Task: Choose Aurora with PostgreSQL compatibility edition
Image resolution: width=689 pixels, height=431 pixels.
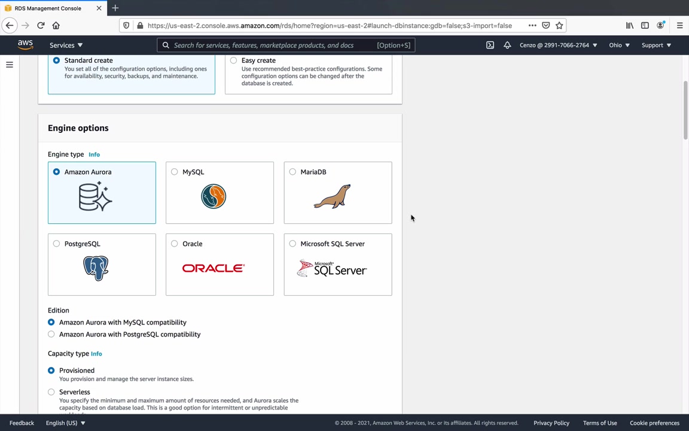Action: (x=51, y=334)
